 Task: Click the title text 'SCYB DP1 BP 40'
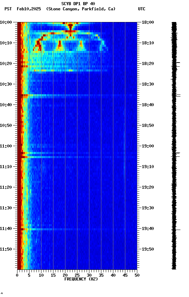[78, 3]
